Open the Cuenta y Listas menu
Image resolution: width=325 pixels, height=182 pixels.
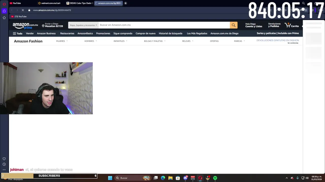click(x=254, y=25)
